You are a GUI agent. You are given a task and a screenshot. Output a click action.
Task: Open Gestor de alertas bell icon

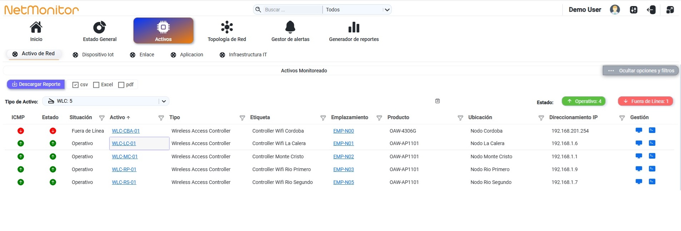point(290,27)
